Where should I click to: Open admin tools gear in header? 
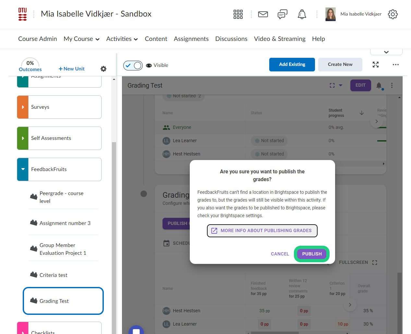click(x=393, y=14)
